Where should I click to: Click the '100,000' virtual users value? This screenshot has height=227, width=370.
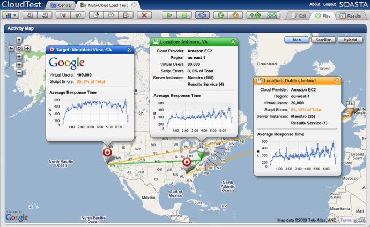[84, 75]
